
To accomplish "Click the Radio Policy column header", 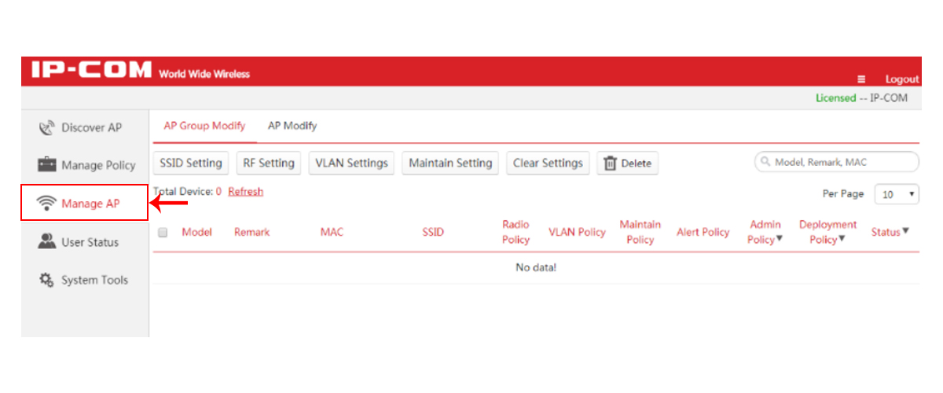I will coord(516,232).
